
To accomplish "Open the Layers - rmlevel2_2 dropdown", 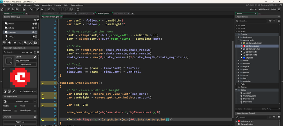I will coord(21,17).
